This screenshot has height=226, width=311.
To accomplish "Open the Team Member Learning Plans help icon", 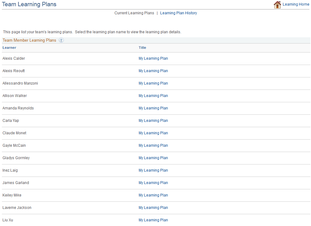I will click(x=61, y=40).
